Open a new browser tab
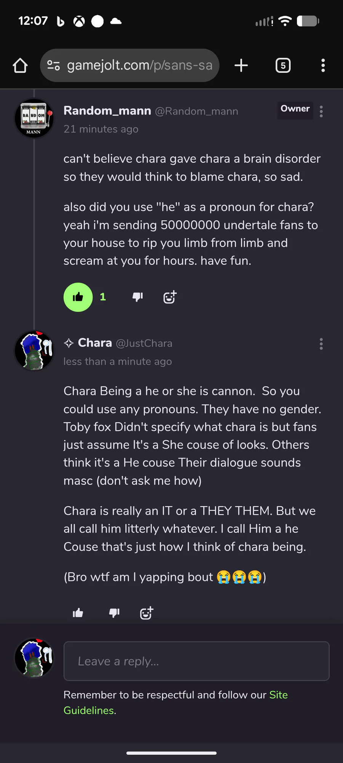 [241, 66]
